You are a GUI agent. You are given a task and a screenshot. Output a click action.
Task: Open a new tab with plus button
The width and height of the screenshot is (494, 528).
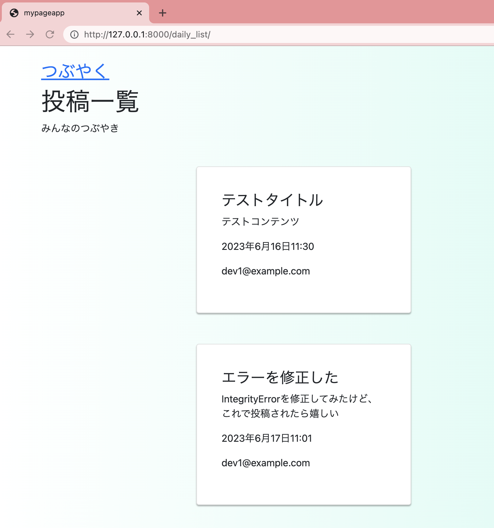pyautogui.click(x=163, y=13)
